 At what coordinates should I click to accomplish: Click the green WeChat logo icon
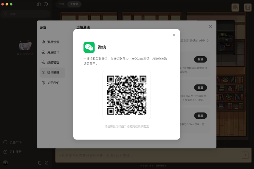89,47
